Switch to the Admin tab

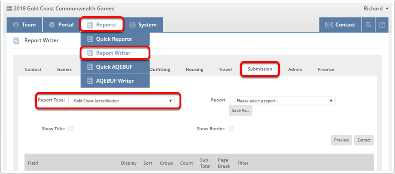coord(295,69)
